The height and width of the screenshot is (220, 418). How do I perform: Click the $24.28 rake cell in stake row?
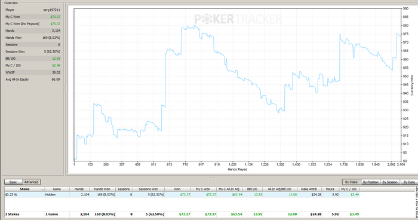[x=309, y=195]
